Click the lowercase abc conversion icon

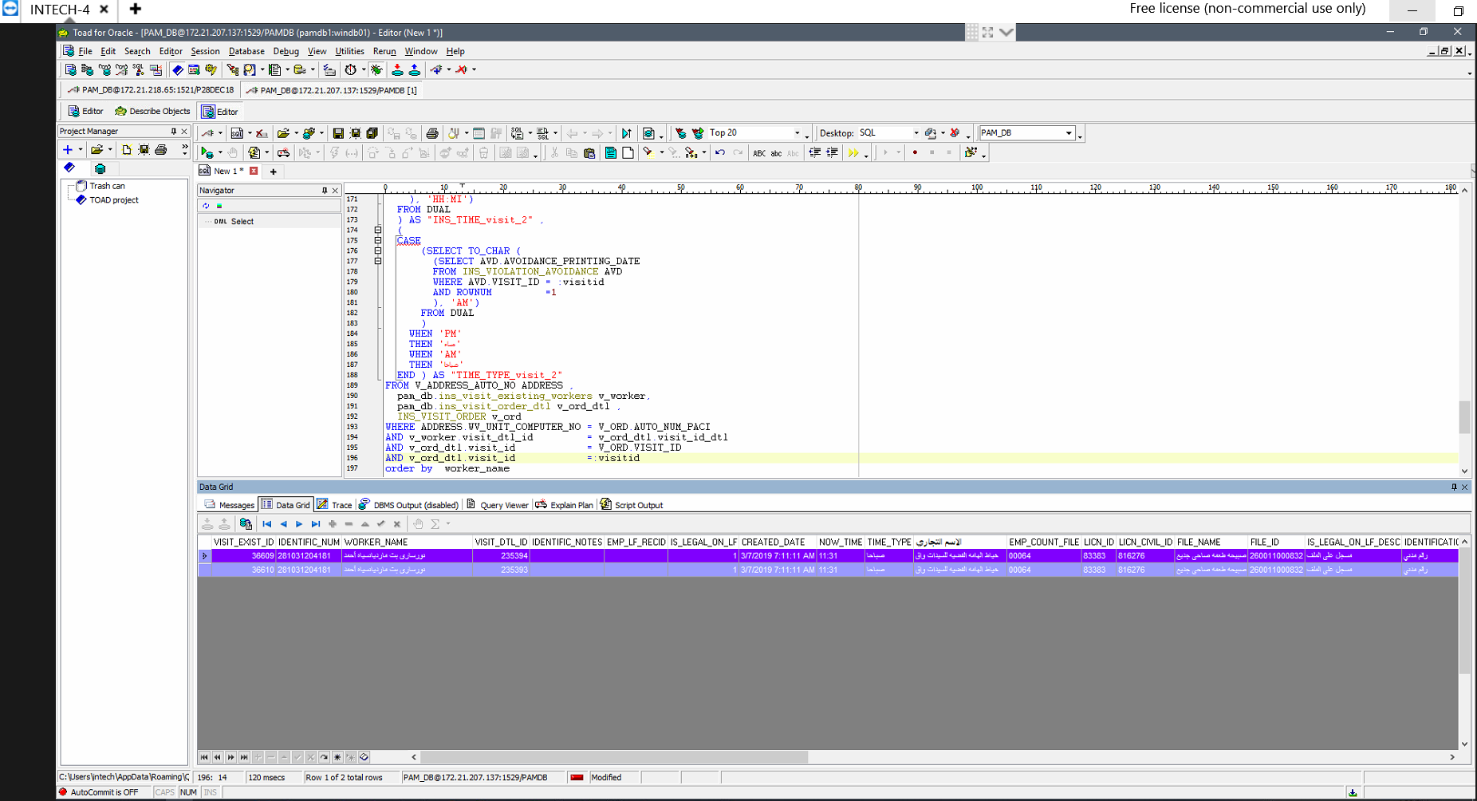click(776, 153)
